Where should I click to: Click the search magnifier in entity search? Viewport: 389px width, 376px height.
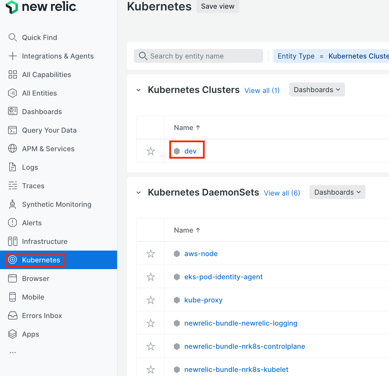(x=143, y=56)
